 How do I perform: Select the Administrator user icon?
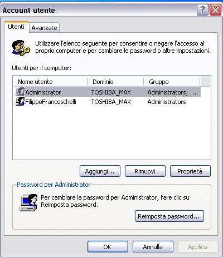coord(20,92)
